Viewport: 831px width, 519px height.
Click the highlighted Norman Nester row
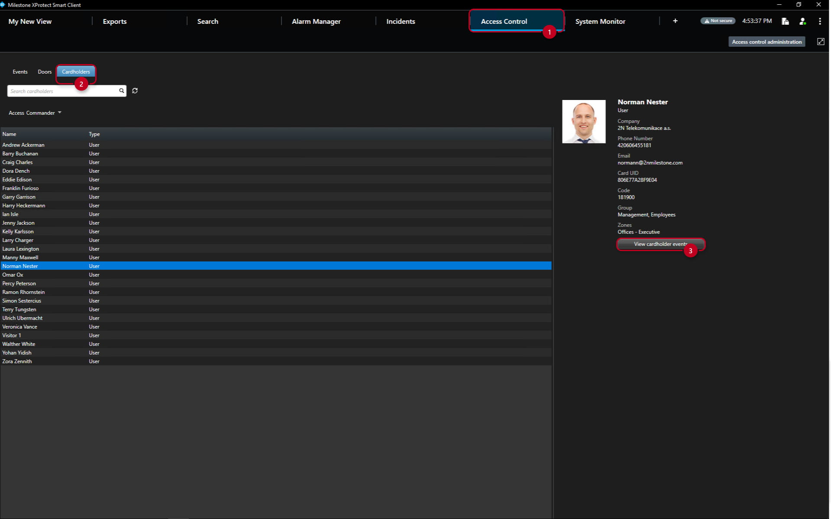(x=276, y=266)
